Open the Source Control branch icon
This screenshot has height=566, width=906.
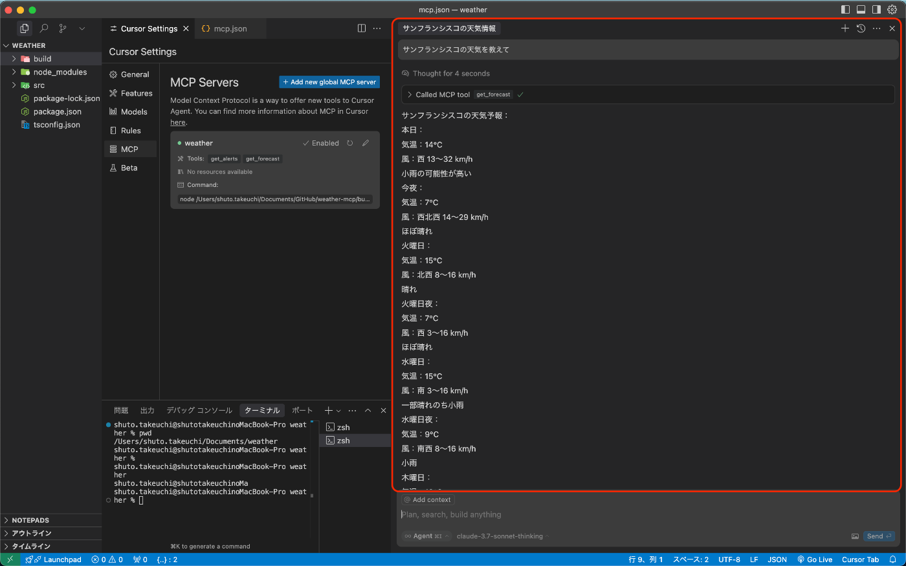pyautogui.click(x=63, y=28)
